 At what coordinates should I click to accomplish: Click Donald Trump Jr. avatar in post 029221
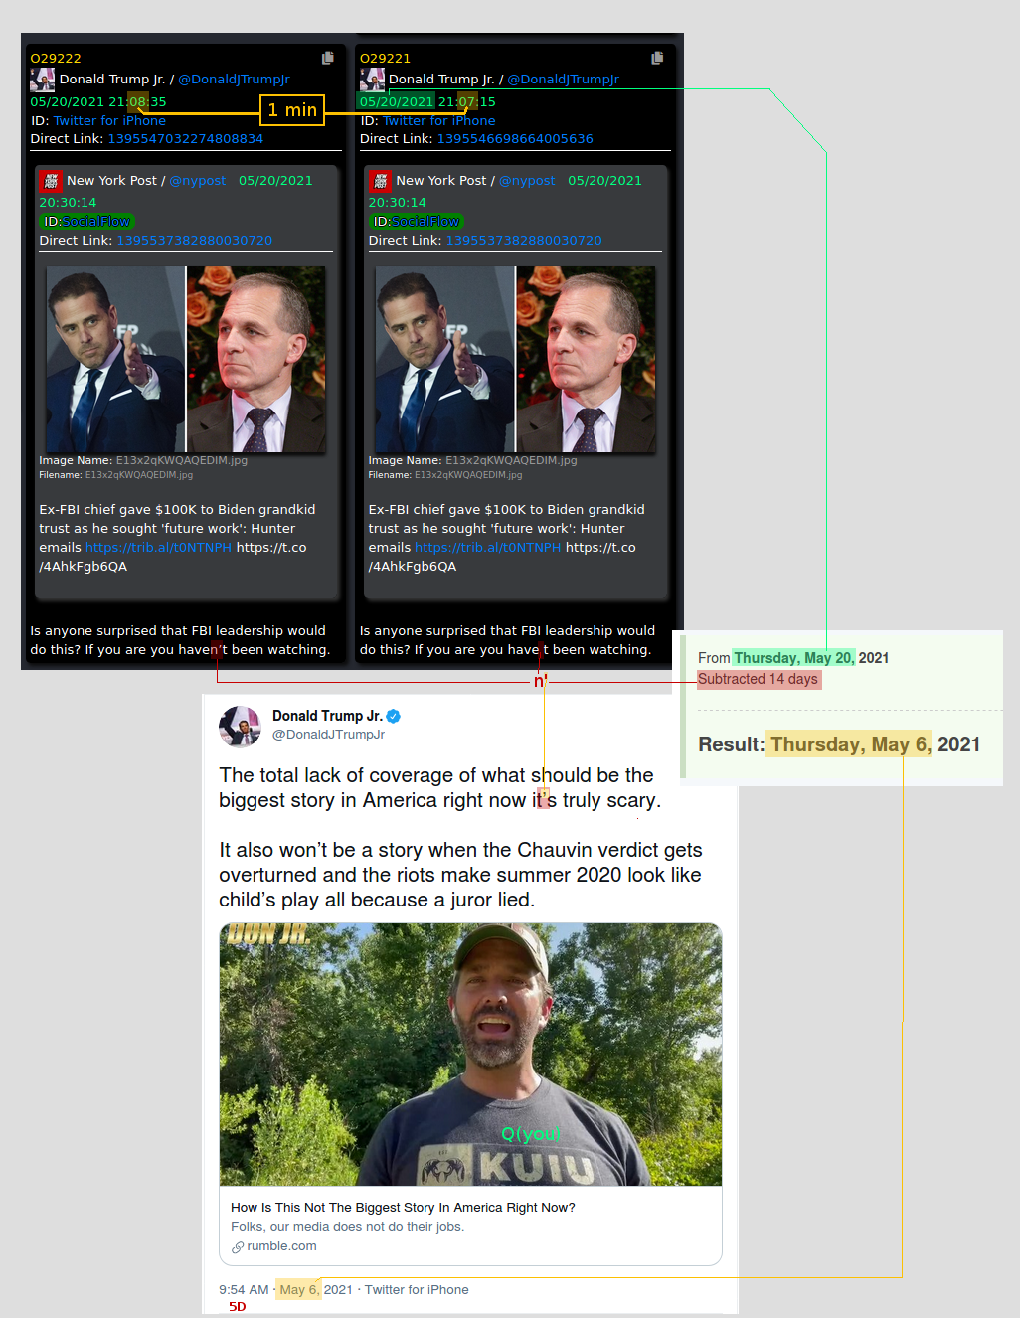(x=372, y=80)
